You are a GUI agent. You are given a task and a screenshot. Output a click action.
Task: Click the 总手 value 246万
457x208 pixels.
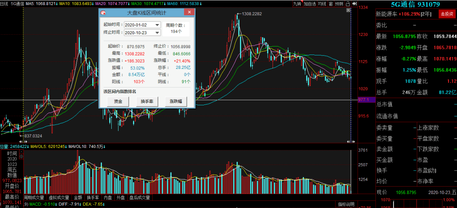pyautogui.click(x=409, y=93)
